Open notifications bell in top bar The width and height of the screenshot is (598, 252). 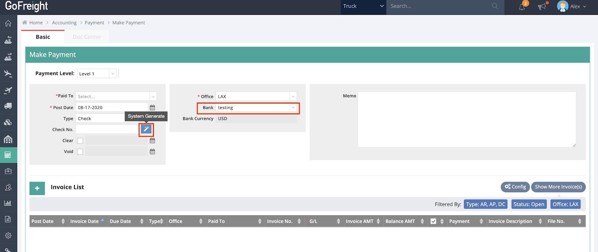pyautogui.click(x=522, y=6)
